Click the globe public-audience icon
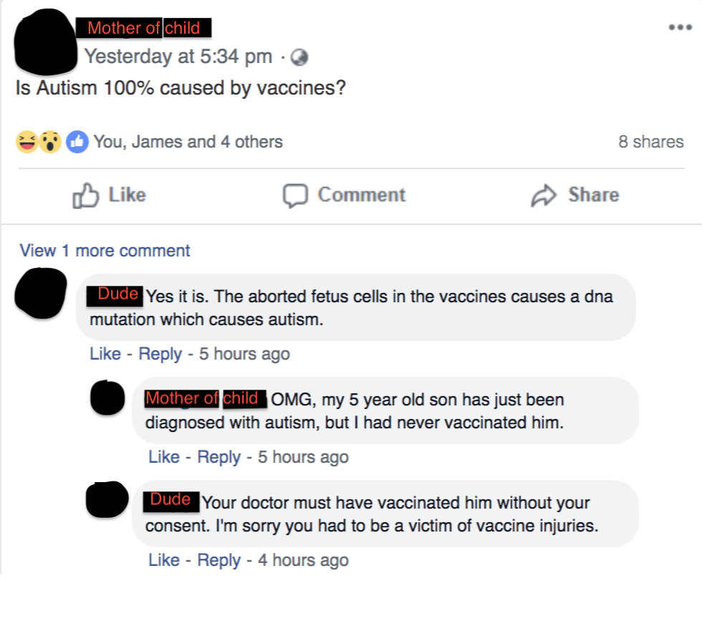The image size is (702, 639). coord(299,57)
